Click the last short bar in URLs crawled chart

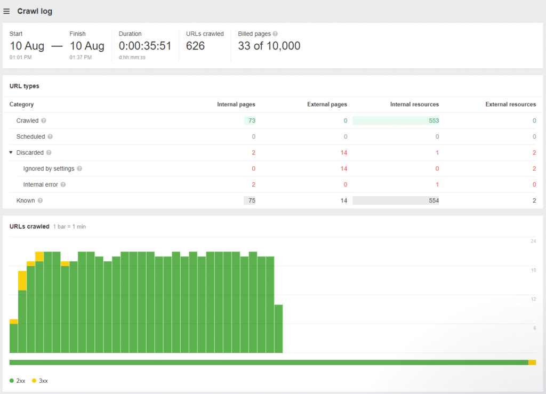(x=278, y=328)
